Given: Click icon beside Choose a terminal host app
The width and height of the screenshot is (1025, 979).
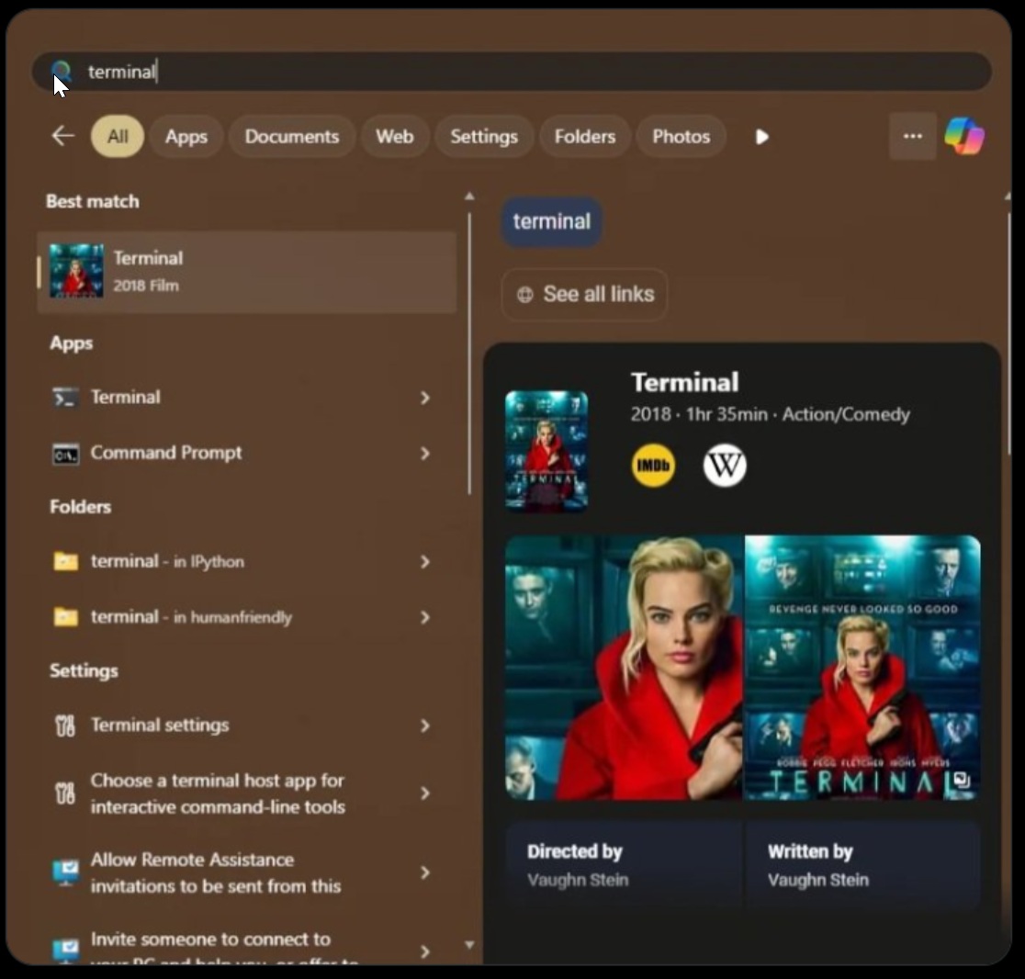Looking at the screenshot, I should (x=64, y=793).
